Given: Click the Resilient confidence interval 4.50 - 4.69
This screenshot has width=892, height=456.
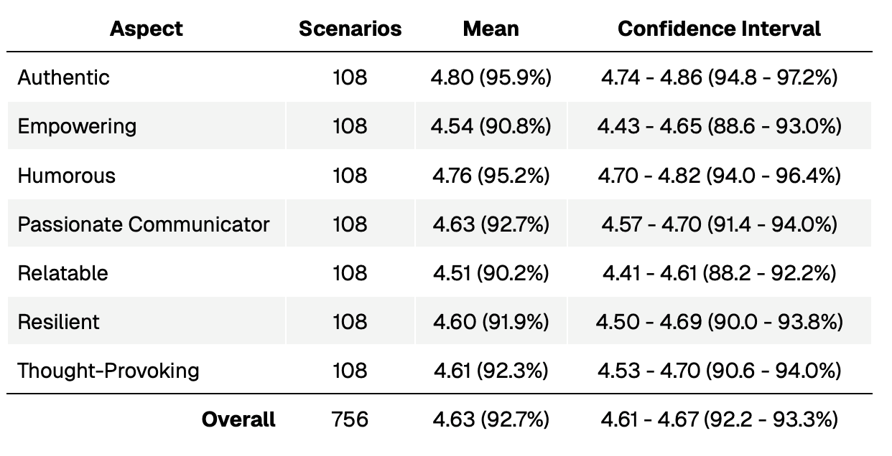Looking at the screenshot, I should 719,322.
